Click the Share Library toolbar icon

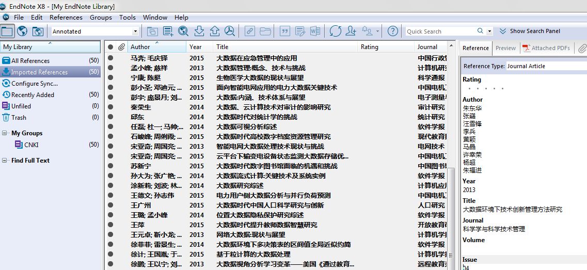pyautogui.click(x=351, y=31)
